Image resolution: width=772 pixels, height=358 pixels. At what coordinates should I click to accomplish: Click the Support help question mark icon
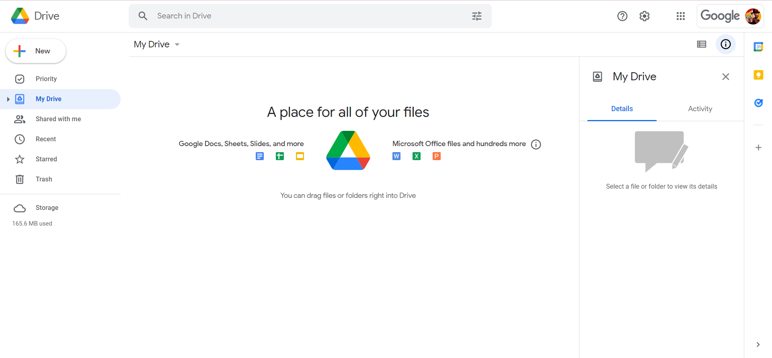coord(622,16)
